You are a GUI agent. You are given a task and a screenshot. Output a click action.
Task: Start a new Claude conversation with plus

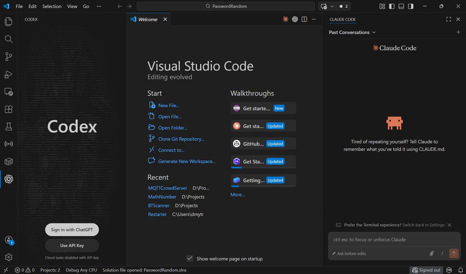coord(458,32)
